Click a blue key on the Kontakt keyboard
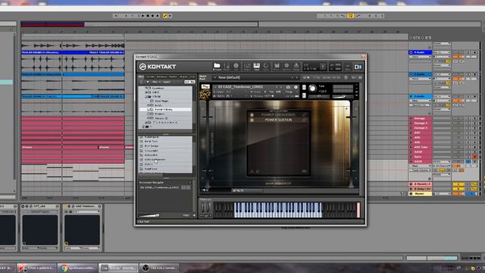The width and height of the screenshot is (485, 273). coord(278,210)
